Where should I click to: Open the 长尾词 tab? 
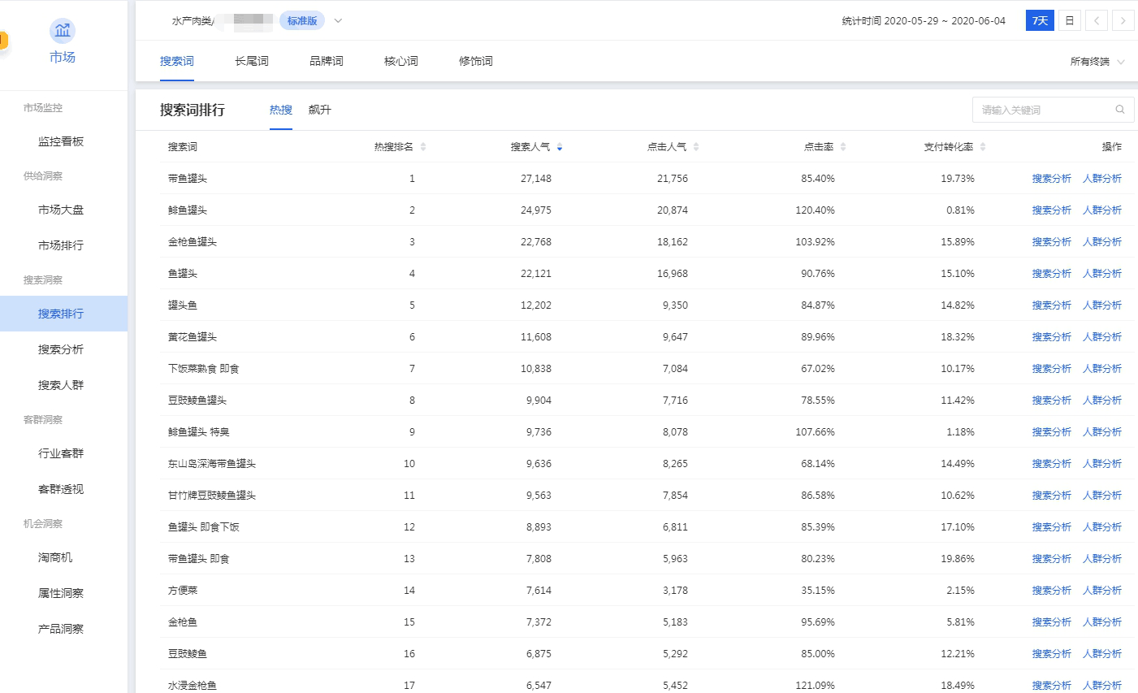[251, 61]
